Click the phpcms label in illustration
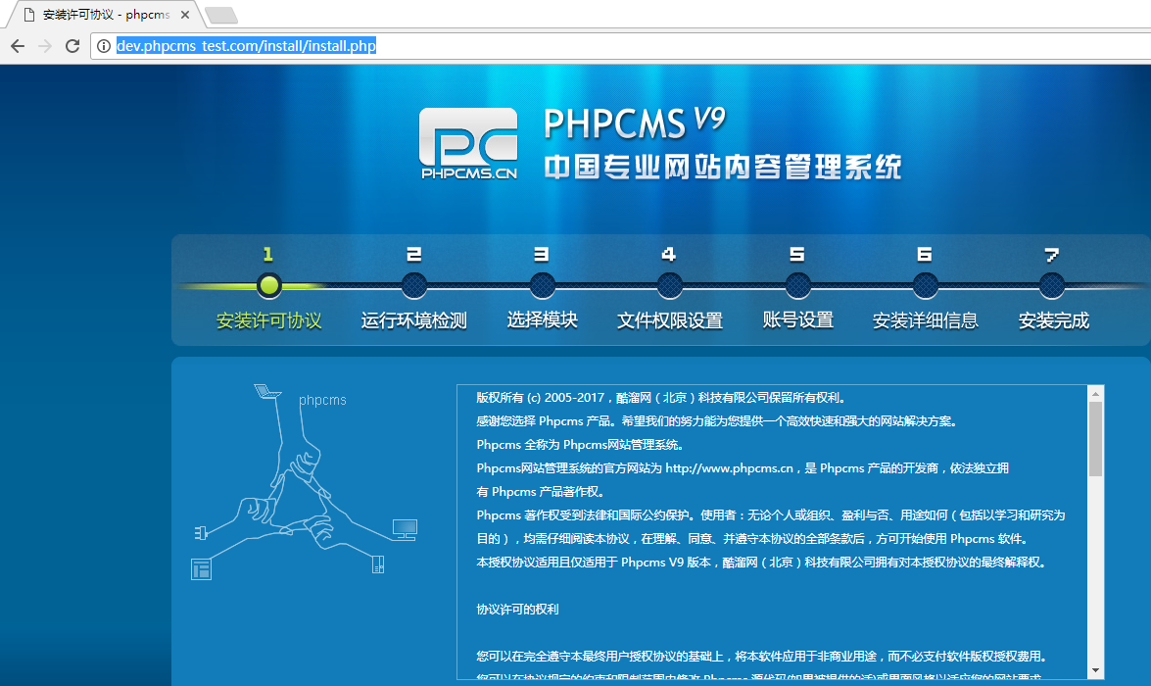Screen dimensions: 1151x686 (322, 400)
